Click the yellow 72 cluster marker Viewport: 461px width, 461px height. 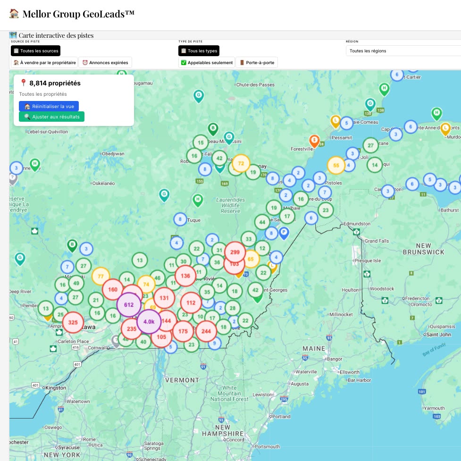[241, 163]
